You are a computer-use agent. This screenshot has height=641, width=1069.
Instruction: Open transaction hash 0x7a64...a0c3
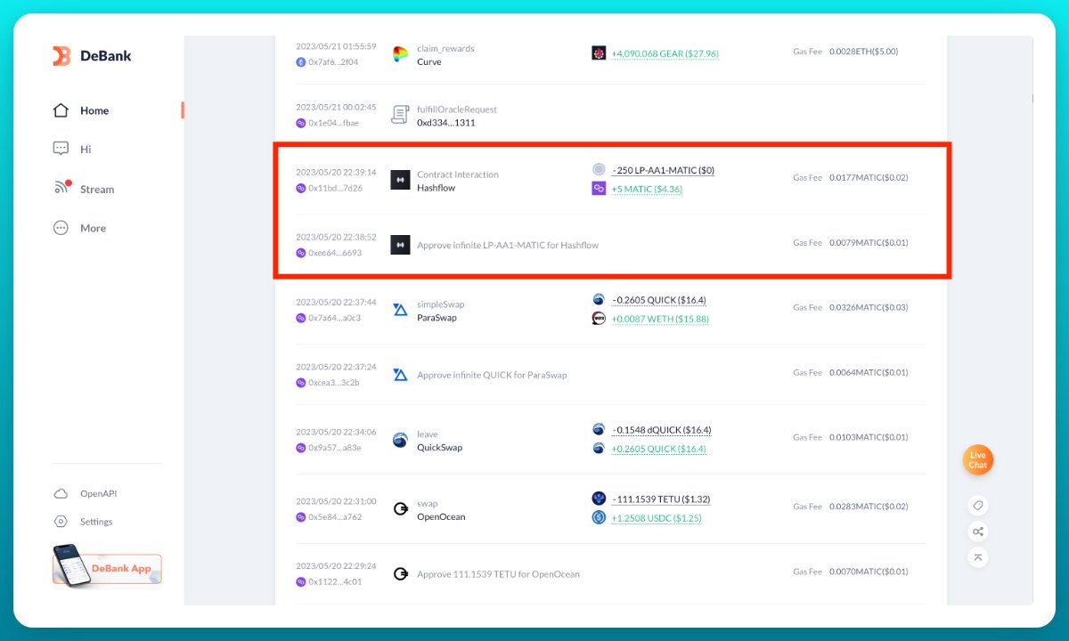pos(334,318)
